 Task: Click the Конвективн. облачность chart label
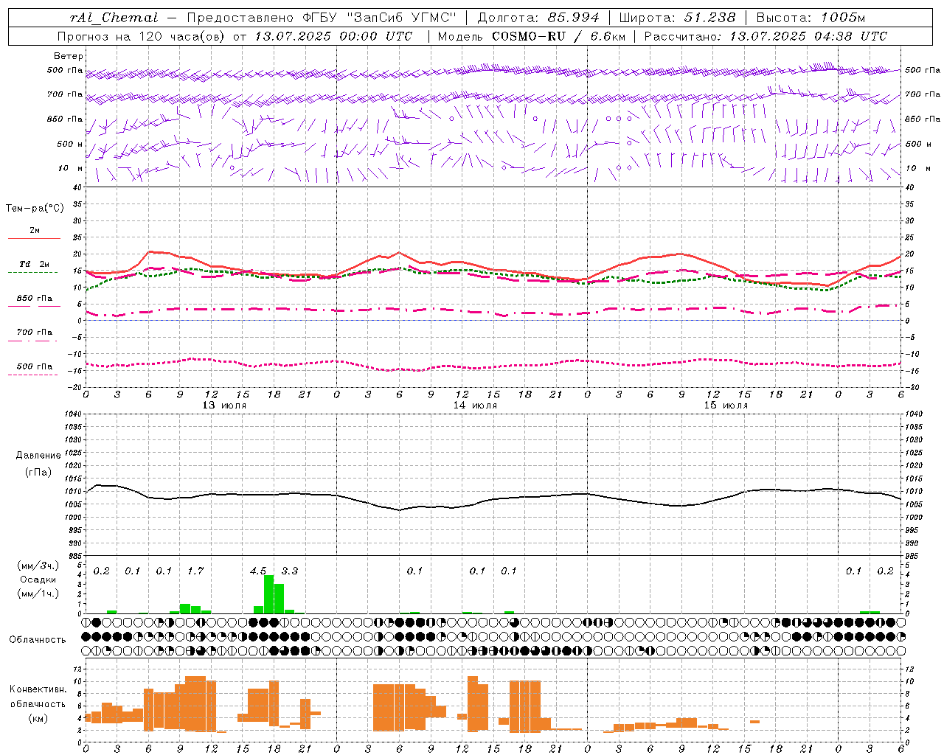pos(38,696)
